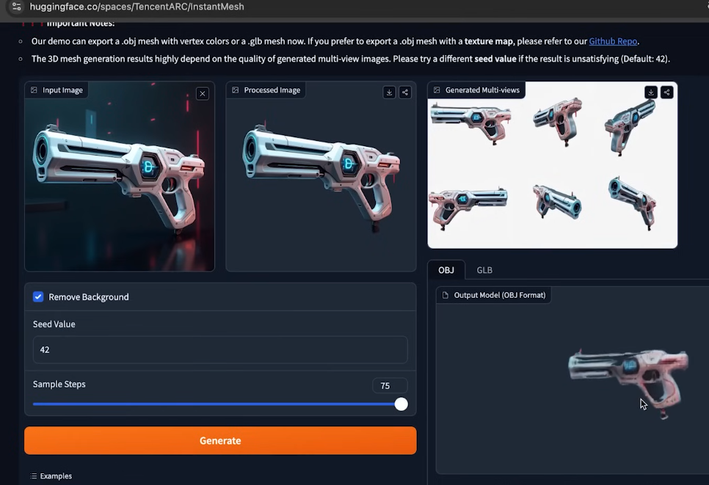
Task: Share the Processed Image
Action: click(x=405, y=92)
